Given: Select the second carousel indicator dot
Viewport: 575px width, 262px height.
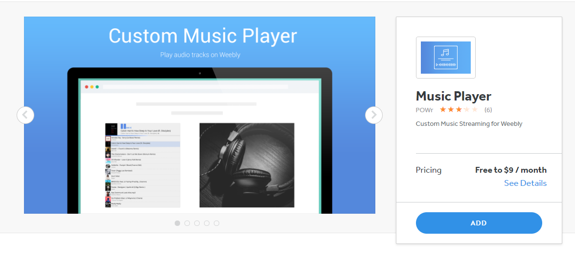Looking at the screenshot, I should pos(187,223).
